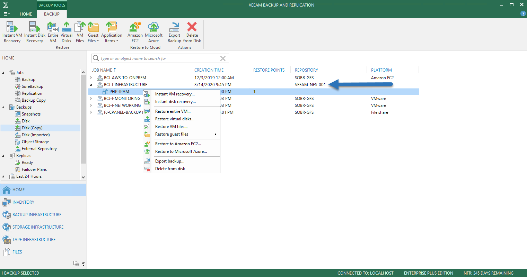Sort by the RESTORE POINTS column header
527x277 pixels.
click(269, 70)
